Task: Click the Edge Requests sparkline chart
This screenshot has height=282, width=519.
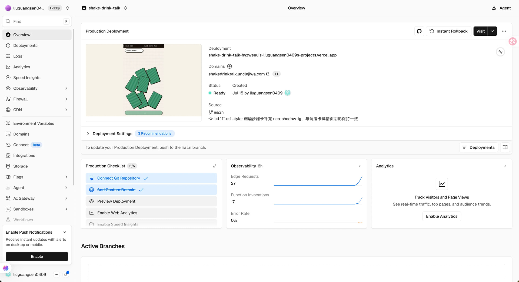Action: tap(318, 181)
